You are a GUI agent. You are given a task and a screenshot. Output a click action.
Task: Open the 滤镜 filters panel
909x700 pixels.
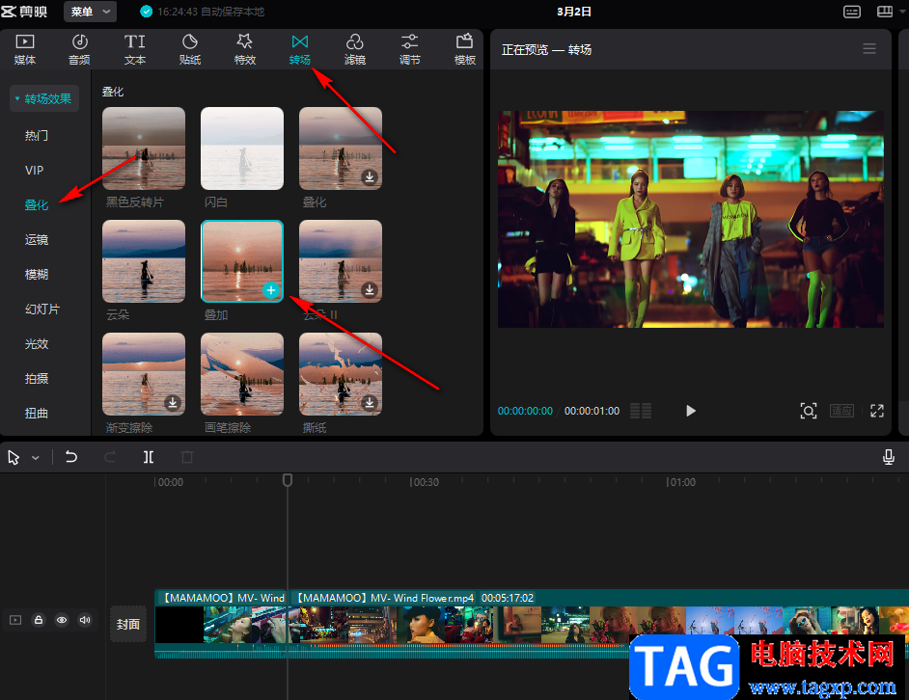pos(355,49)
